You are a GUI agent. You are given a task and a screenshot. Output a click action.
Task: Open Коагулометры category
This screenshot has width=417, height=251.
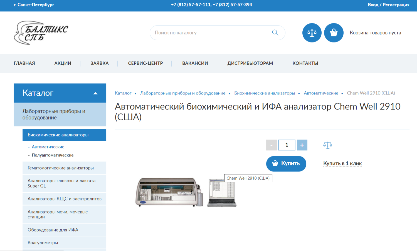tap(64, 243)
